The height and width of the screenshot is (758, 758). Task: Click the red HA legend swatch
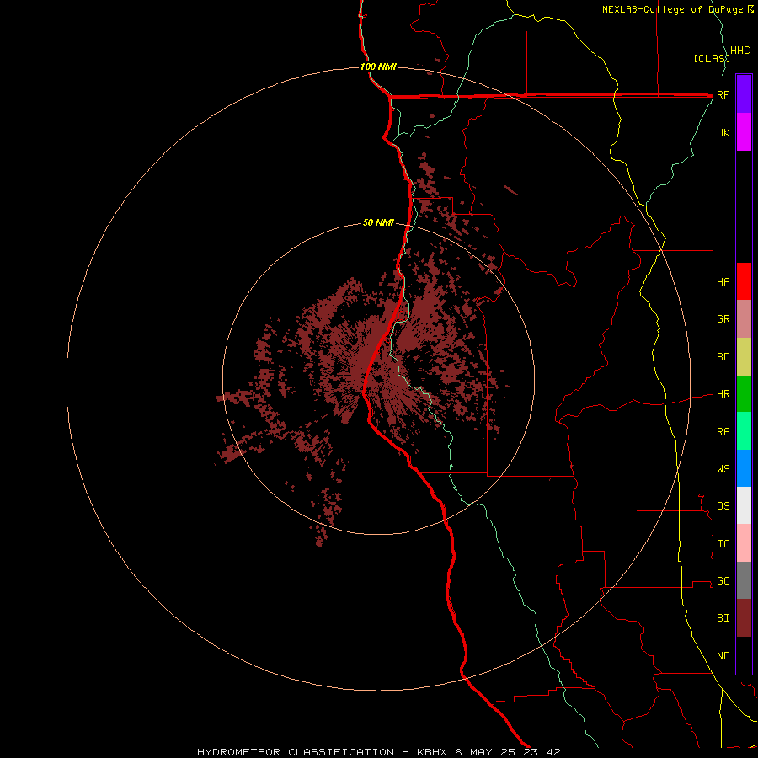pos(744,281)
